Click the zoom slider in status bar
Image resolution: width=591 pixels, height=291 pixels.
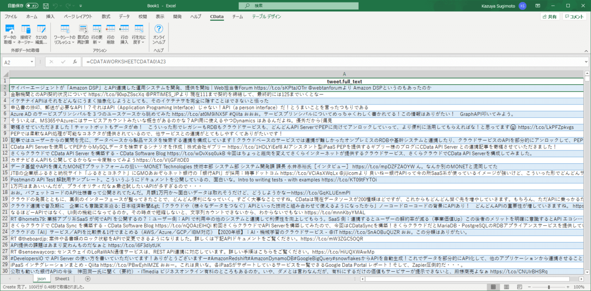(x=549, y=287)
